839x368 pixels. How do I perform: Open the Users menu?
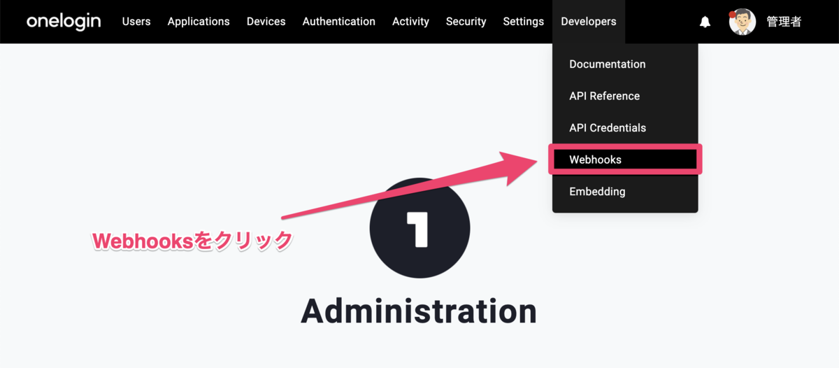tap(136, 22)
